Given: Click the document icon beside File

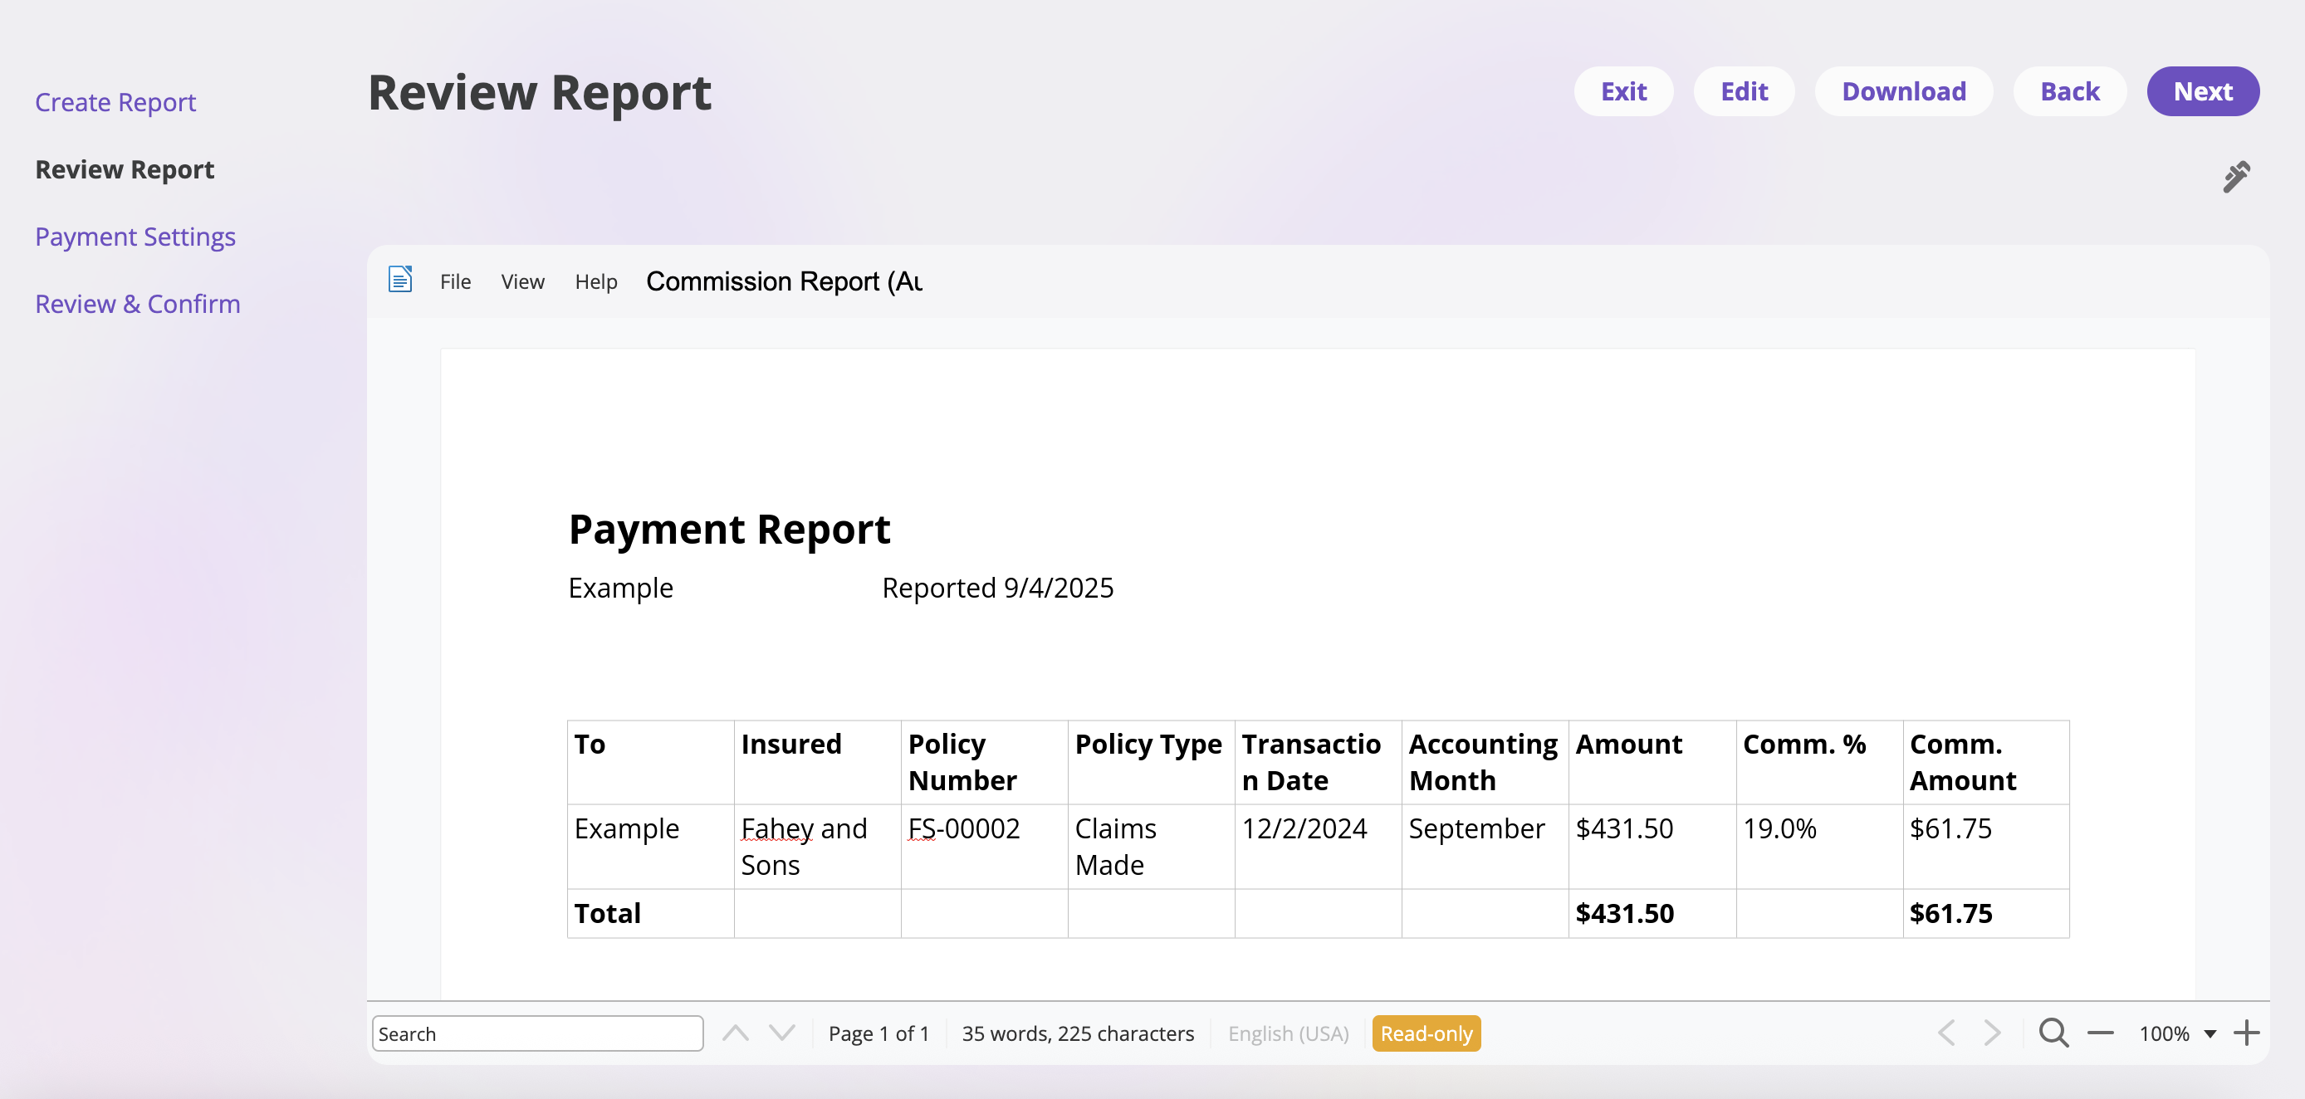Looking at the screenshot, I should (x=400, y=280).
